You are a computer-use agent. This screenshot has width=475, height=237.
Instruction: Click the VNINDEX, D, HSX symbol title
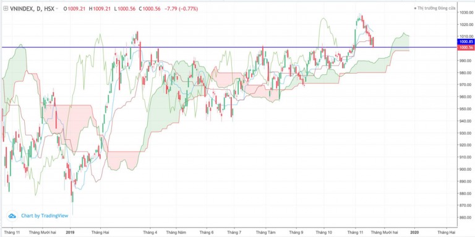point(32,9)
